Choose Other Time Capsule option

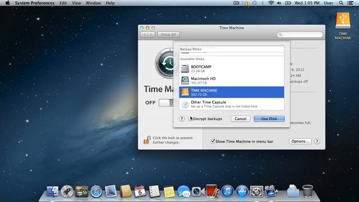tap(232, 104)
